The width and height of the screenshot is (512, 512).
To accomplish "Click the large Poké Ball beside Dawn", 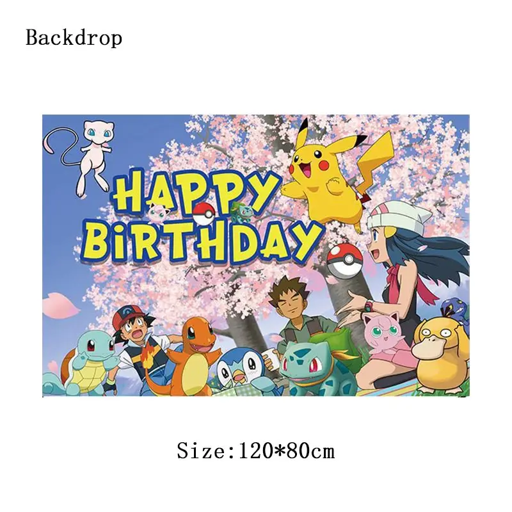I will pos(345,260).
